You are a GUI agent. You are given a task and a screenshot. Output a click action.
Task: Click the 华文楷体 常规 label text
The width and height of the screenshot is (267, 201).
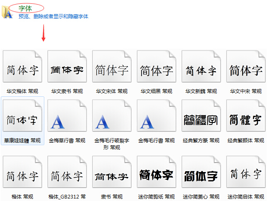[x=22, y=91]
